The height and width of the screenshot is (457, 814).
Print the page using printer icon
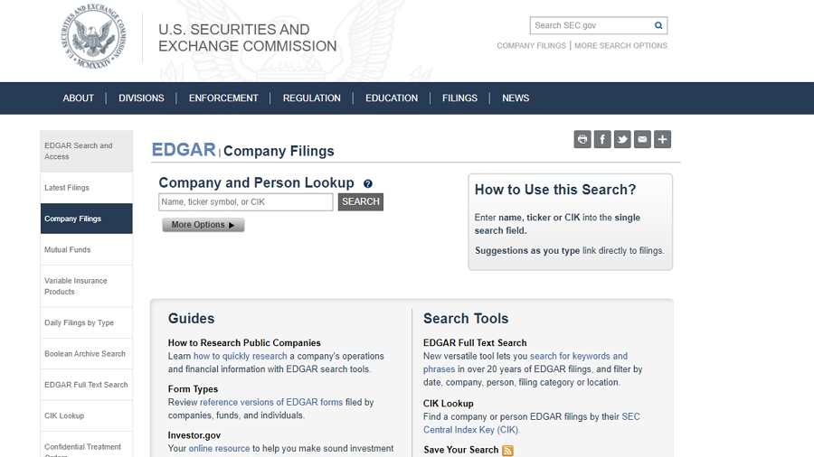click(x=582, y=139)
